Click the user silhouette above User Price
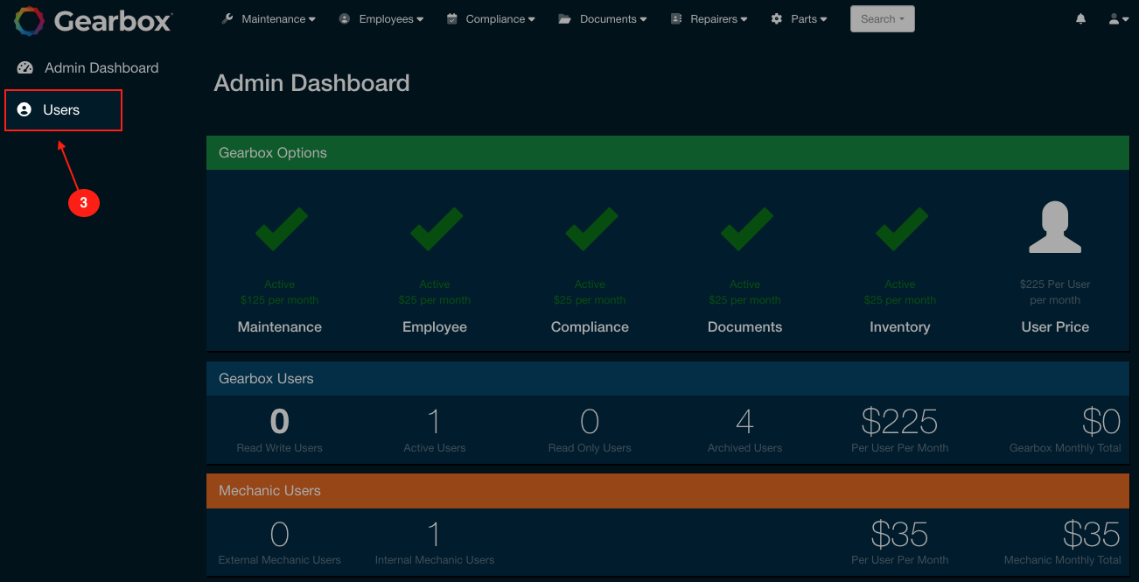The height and width of the screenshot is (582, 1139). click(1055, 228)
